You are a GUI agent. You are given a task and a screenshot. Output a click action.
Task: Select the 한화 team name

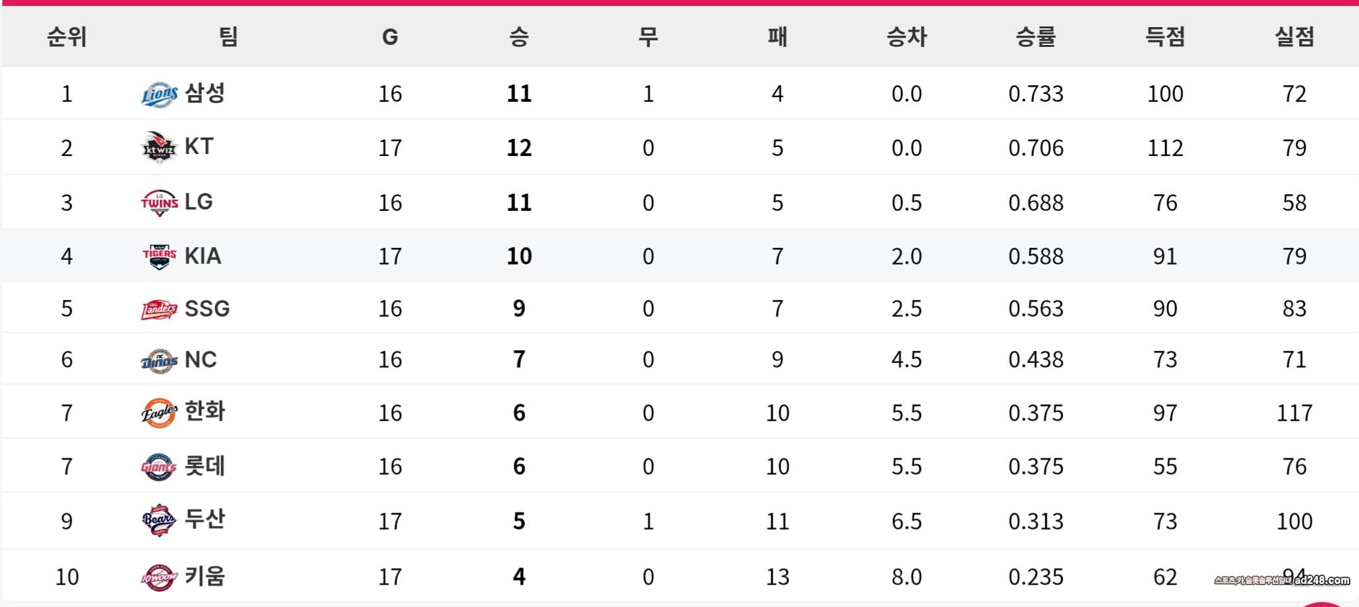205,411
